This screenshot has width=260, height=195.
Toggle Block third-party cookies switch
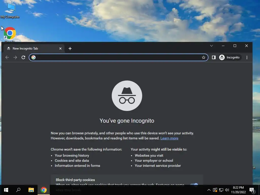tap(194, 185)
